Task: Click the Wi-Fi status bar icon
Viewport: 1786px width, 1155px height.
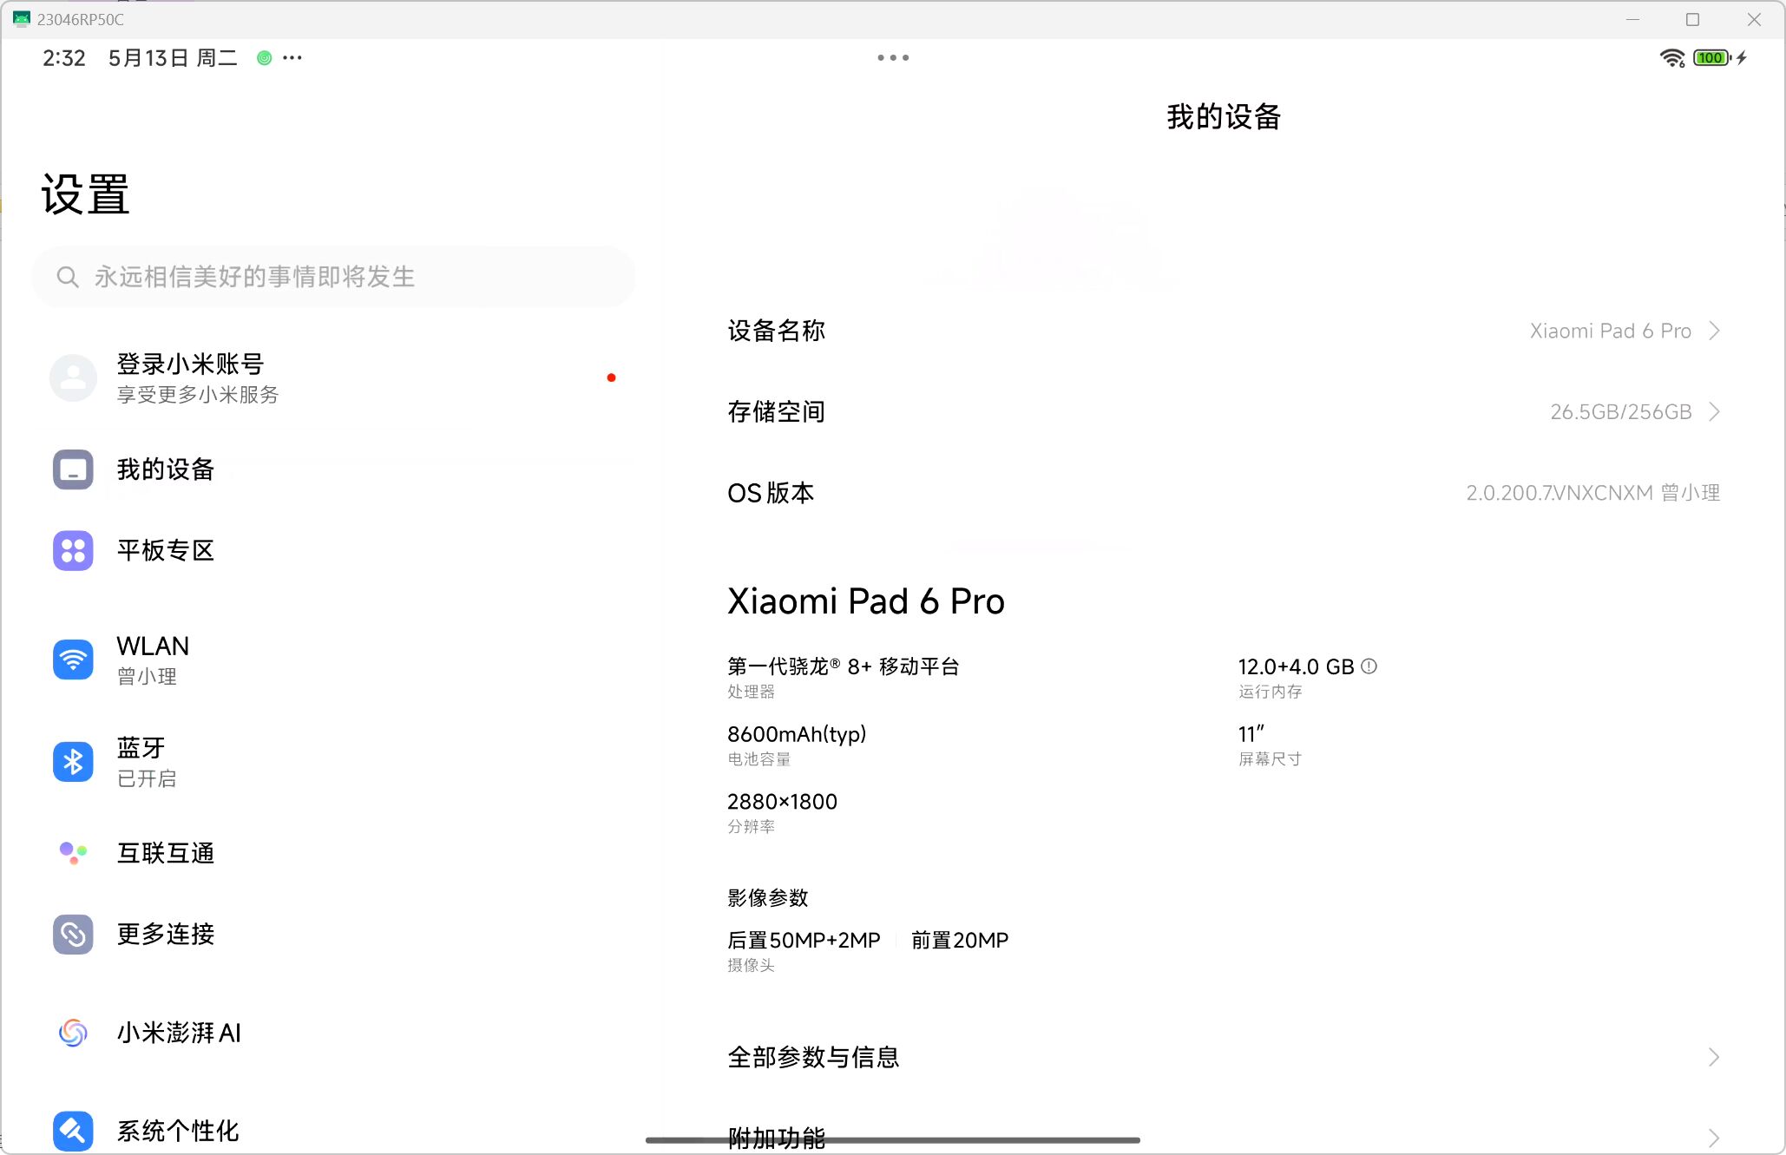Action: coord(1672,58)
